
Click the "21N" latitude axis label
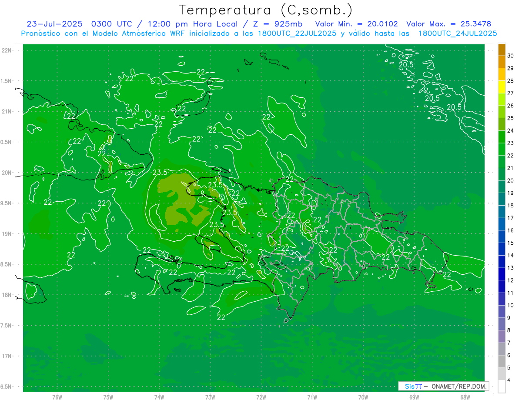(7, 111)
